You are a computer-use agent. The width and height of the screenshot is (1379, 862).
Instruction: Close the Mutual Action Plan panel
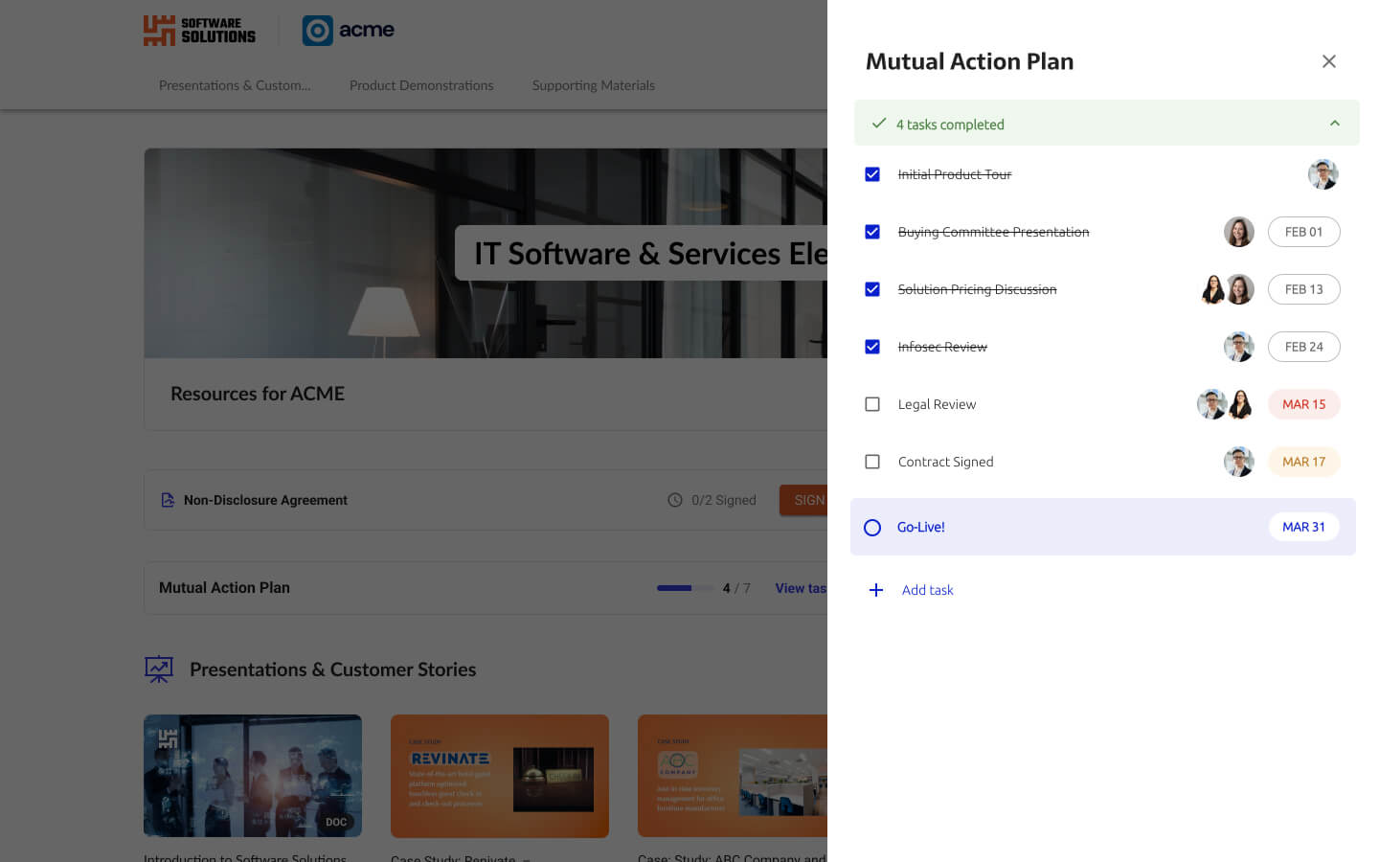tap(1328, 61)
